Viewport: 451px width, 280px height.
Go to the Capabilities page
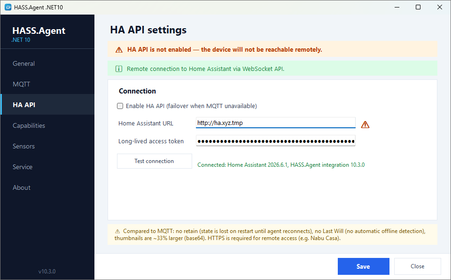point(47,125)
